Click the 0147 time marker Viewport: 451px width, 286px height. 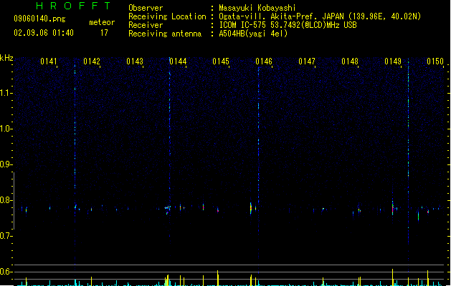click(x=307, y=61)
